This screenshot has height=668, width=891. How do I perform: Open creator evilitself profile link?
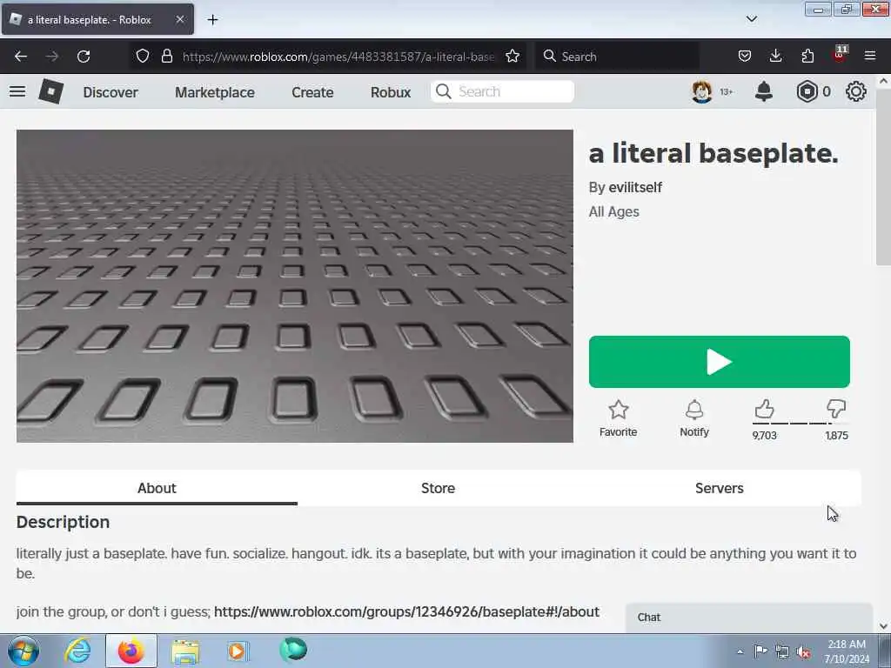pyautogui.click(x=634, y=188)
